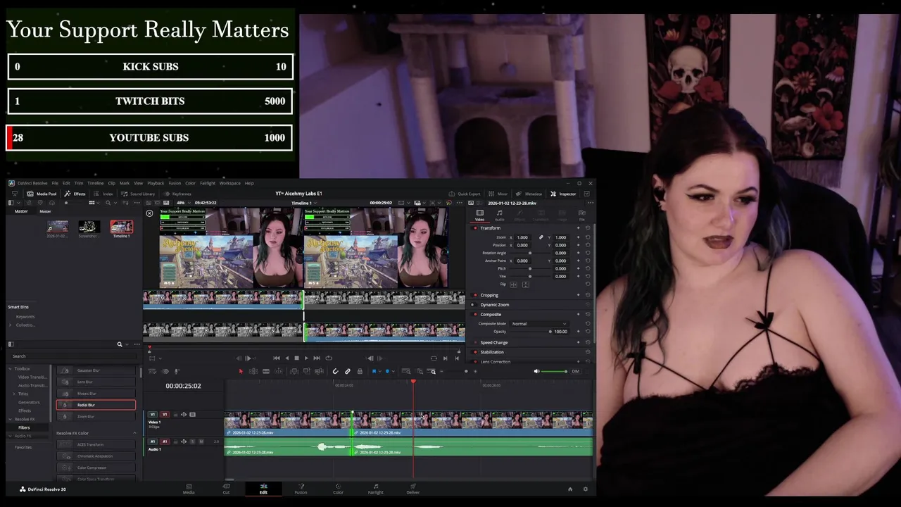Click the blue Flag icon in toolbar
The image size is (901, 507).
tap(374, 371)
